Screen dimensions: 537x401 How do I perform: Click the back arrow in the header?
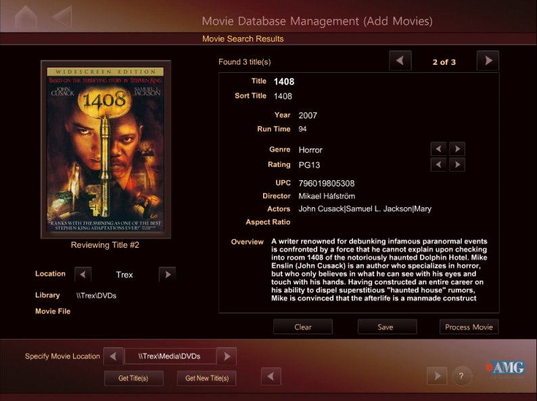click(62, 16)
